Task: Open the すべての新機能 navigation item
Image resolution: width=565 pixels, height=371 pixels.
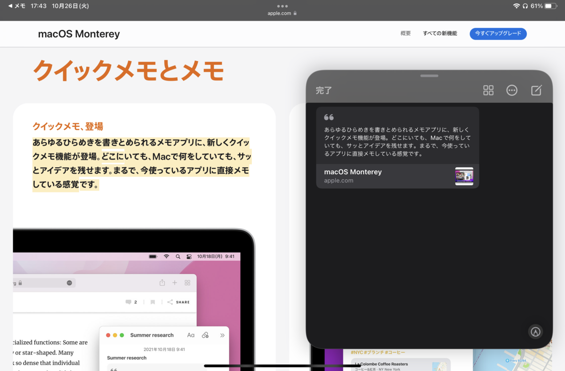Action: click(440, 33)
